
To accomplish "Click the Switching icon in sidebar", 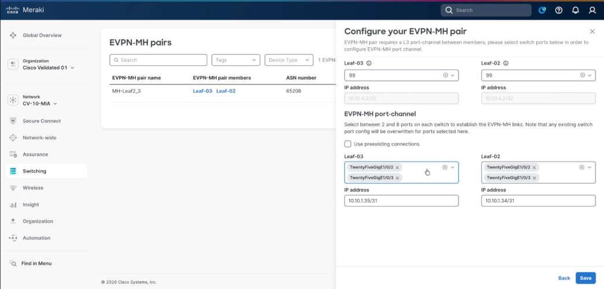I will [13, 171].
